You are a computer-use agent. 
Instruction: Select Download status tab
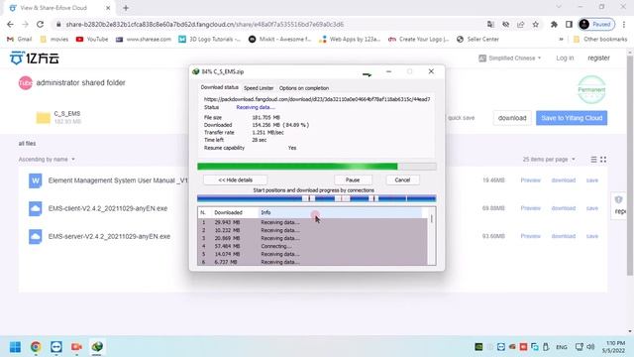220,87
